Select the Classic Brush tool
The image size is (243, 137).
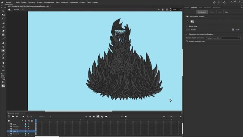pos(3,27)
